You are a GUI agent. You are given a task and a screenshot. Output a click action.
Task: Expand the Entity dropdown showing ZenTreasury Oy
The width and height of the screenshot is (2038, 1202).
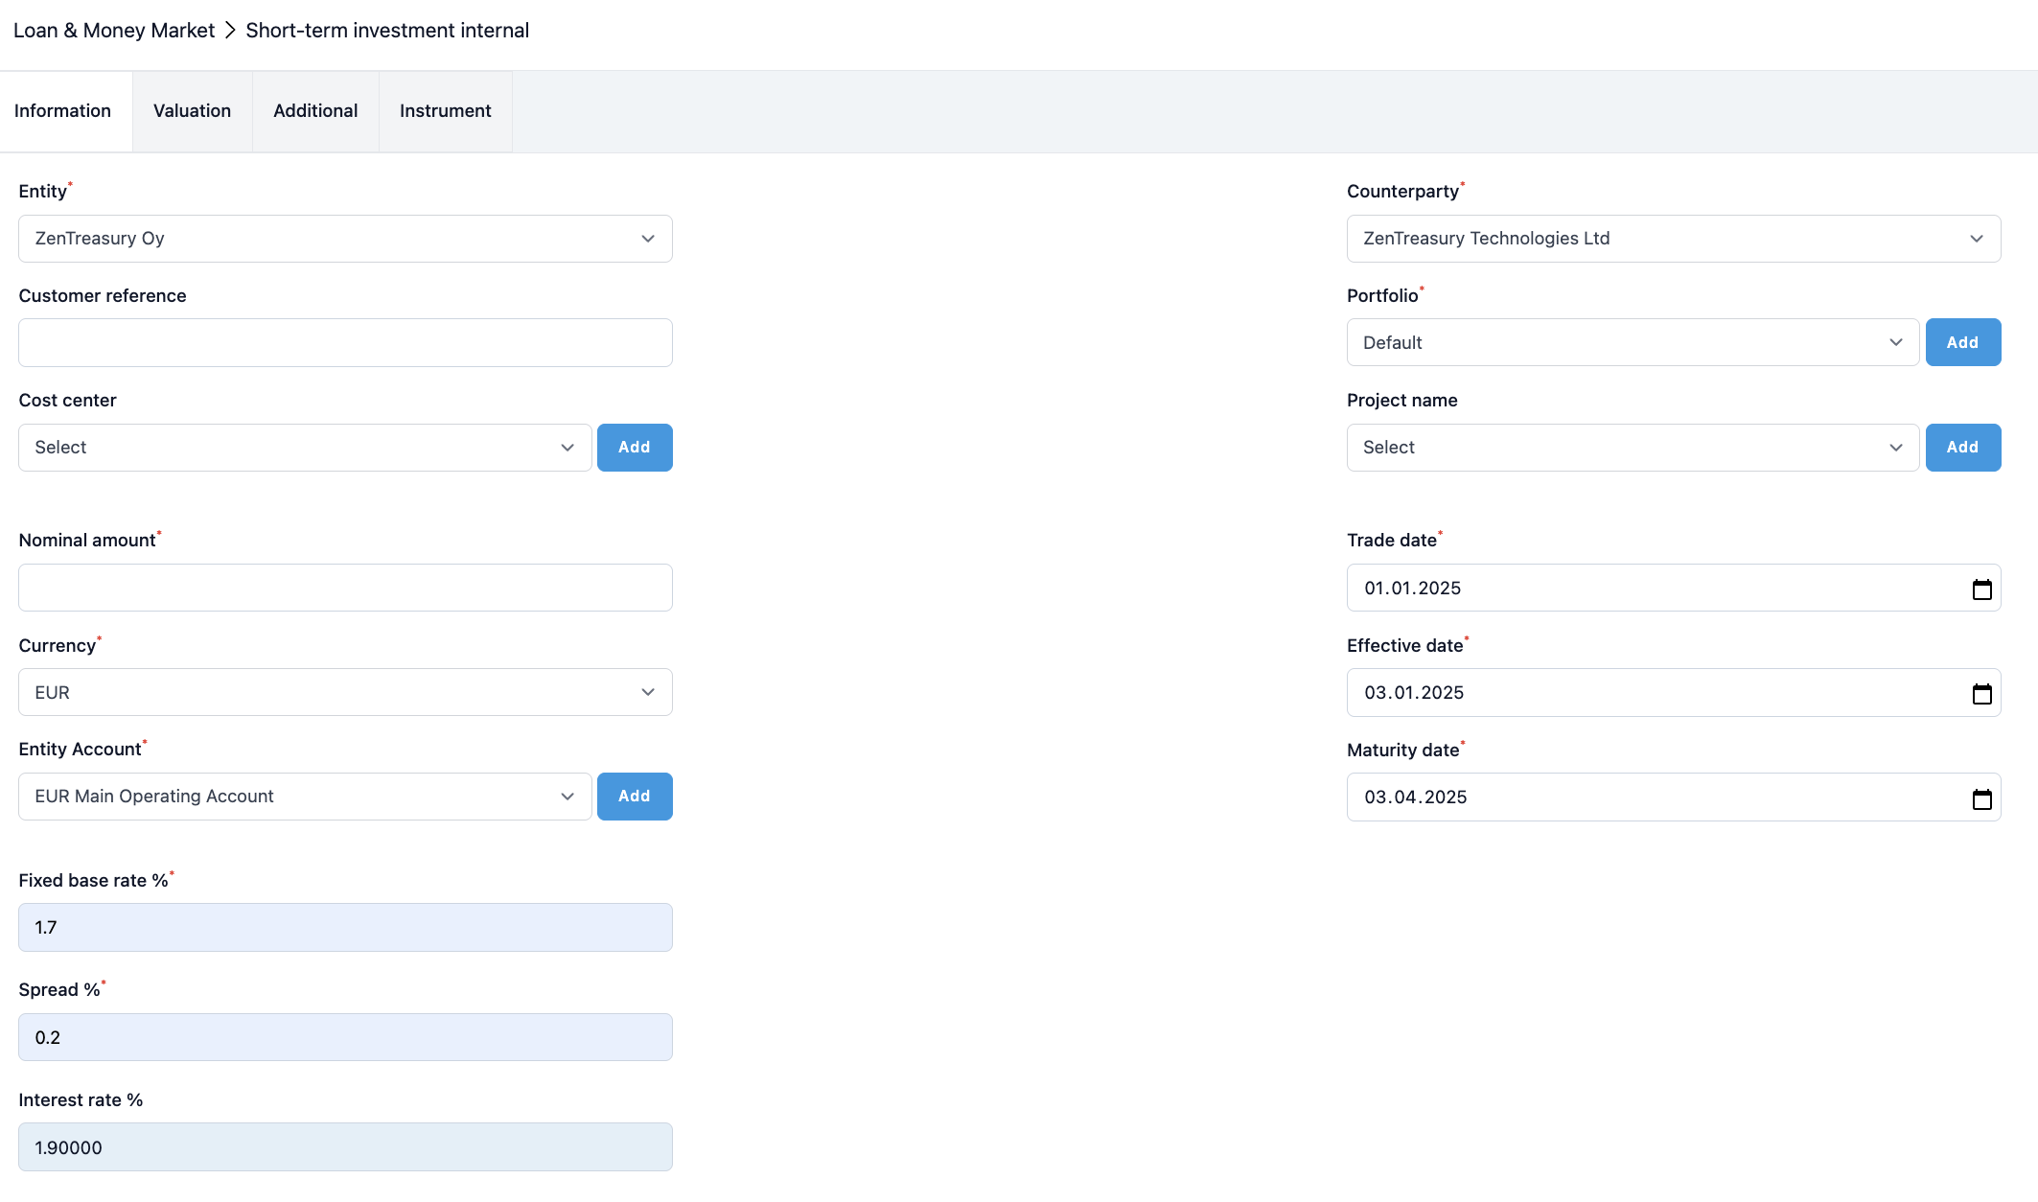click(345, 239)
